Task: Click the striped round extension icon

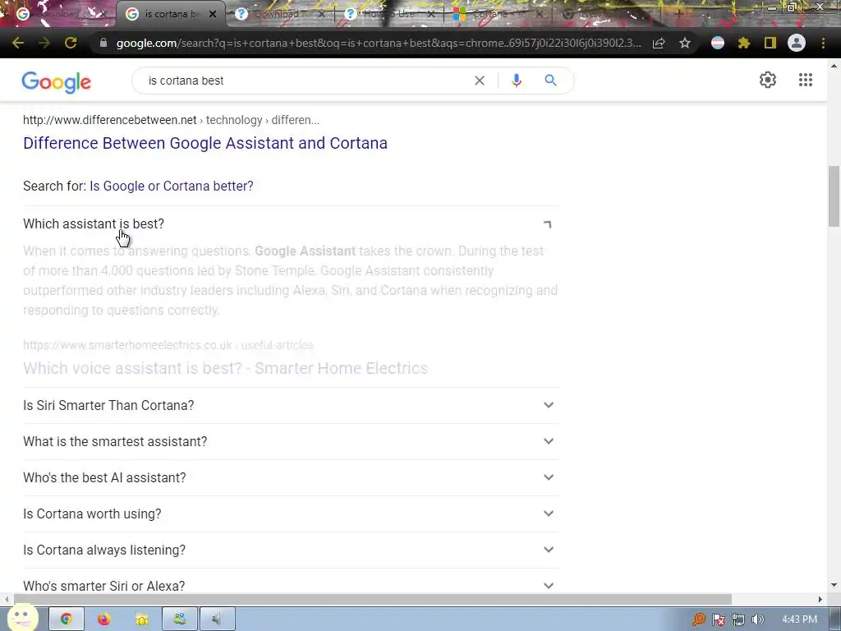Action: coord(718,43)
